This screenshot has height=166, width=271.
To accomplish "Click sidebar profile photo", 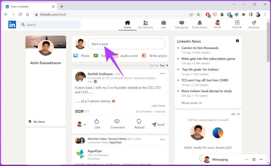I will 46,48.
